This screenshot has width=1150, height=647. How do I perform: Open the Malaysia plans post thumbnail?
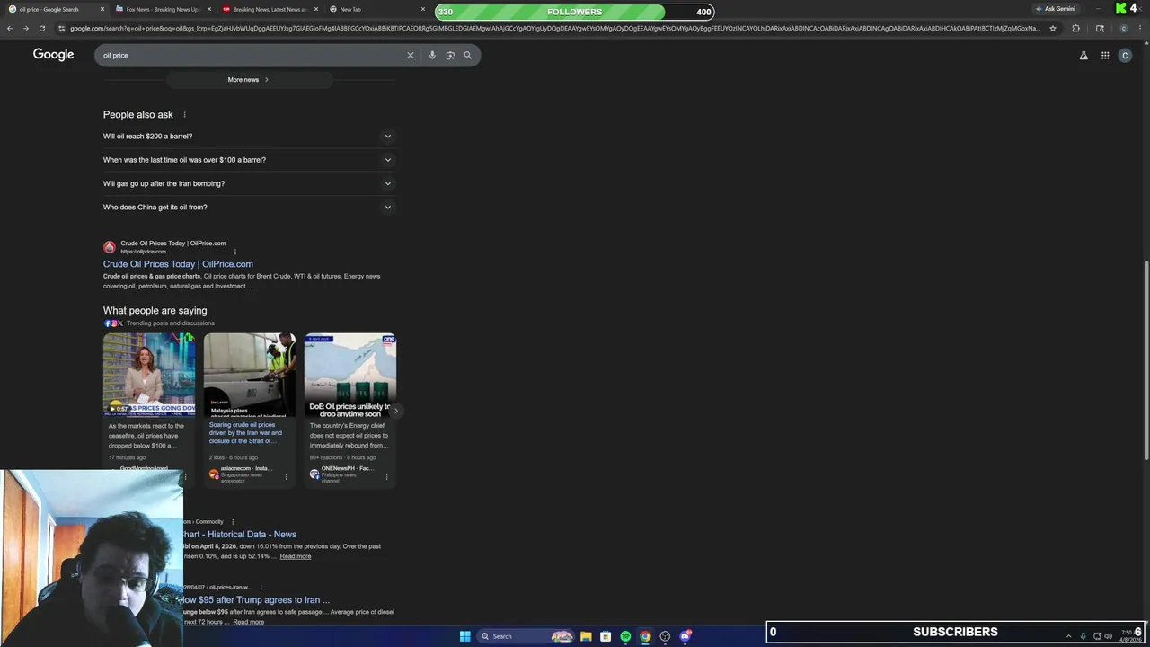pos(250,375)
